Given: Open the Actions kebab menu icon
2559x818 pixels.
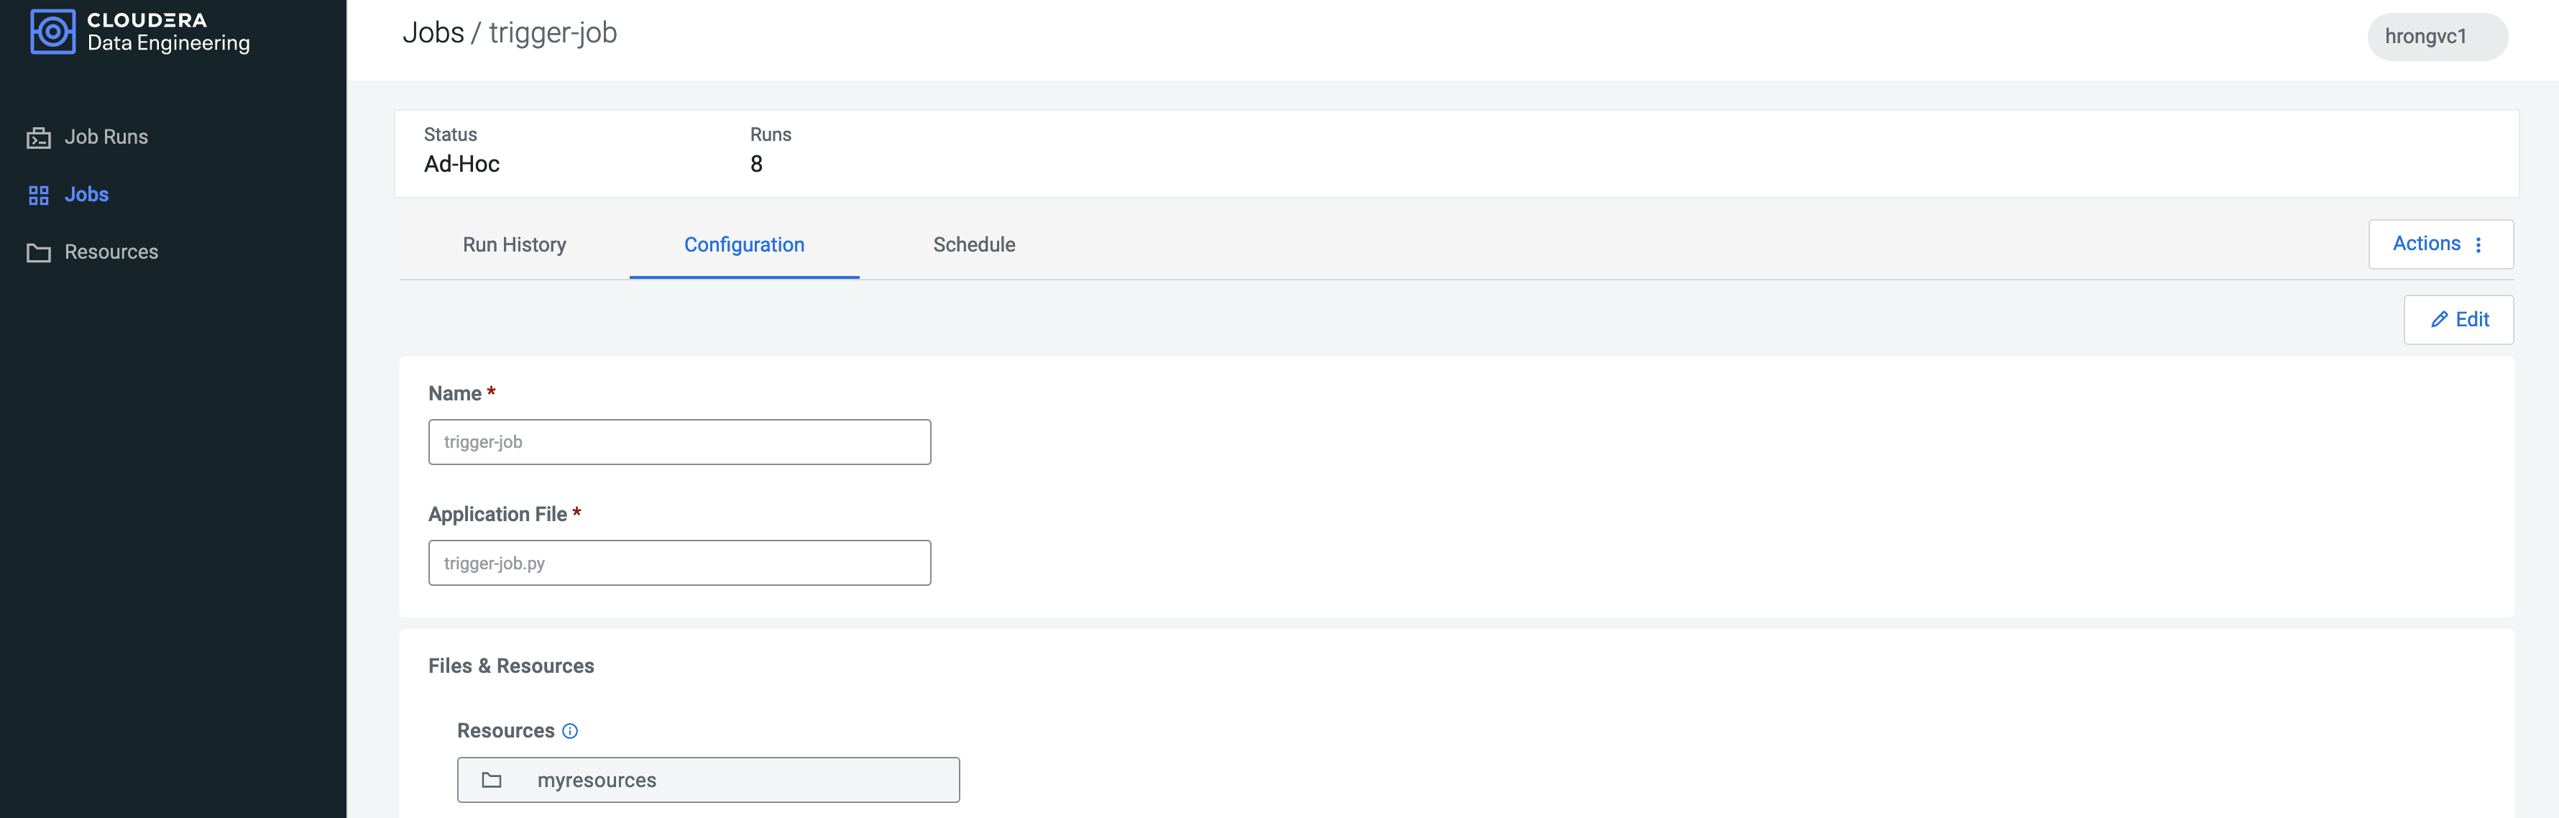Looking at the screenshot, I should (x=2478, y=244).
